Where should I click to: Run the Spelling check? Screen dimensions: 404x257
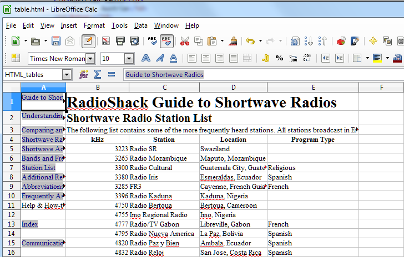click(x=152, y=41)
